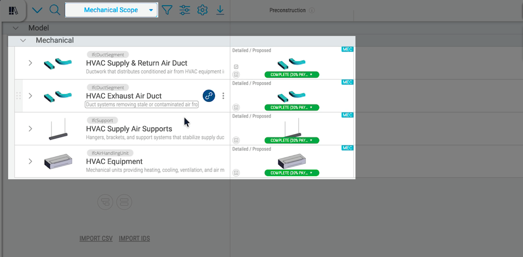Viewport: 523px width, 257px height.
Task: Expand HVAC Exhaust Air Duct row
Action: point(30,96)
